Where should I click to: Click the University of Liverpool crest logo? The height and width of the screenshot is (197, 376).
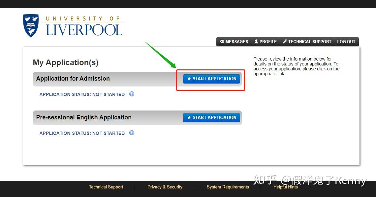pos(31,26)
